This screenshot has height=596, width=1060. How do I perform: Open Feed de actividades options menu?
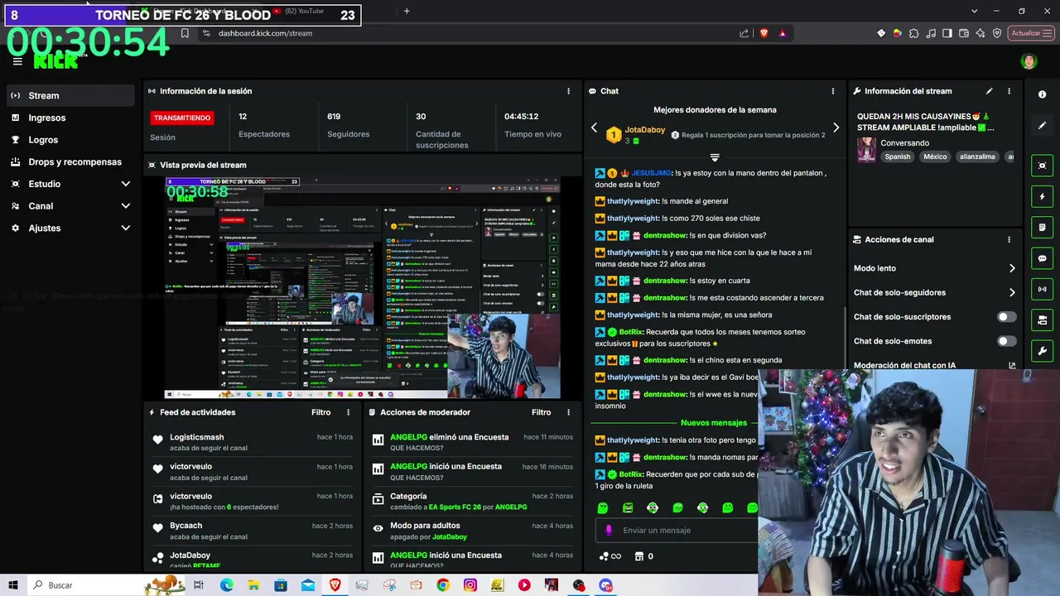[348, 412]
